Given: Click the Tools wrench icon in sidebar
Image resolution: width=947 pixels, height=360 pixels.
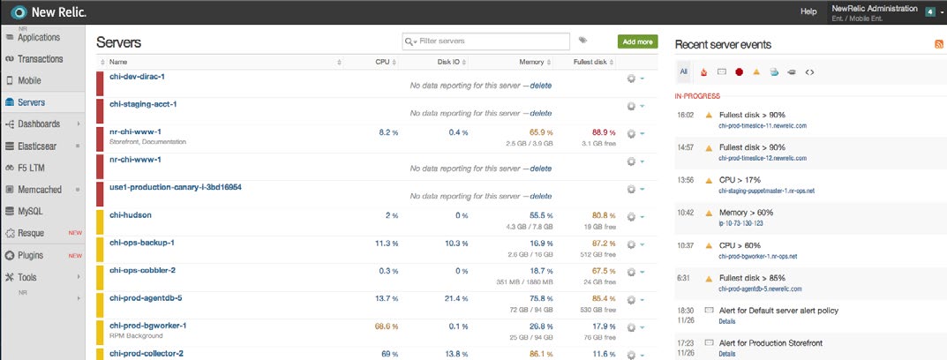Looking at the screenshot, I should pos(9,277).
